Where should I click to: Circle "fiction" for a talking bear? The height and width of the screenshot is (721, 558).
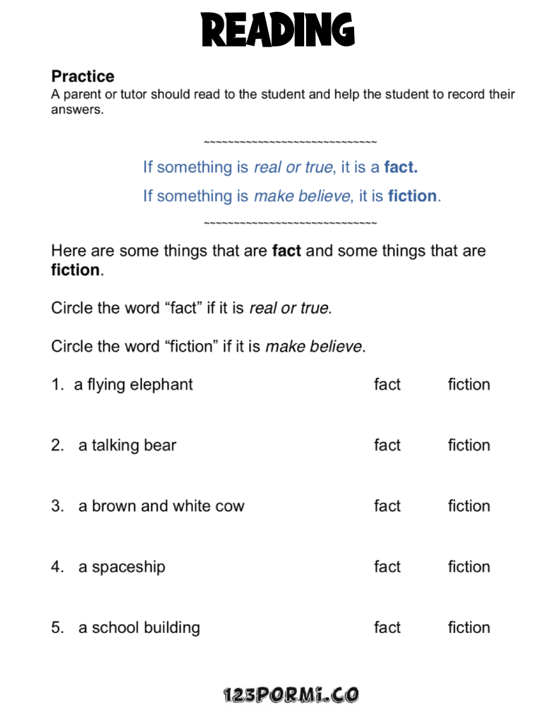(468, 445)
